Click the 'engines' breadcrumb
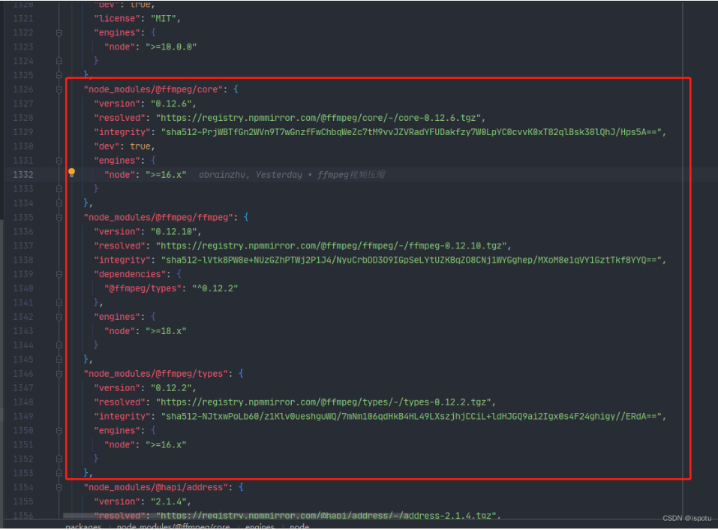The height and width of the screenshot is (530, 718). click(260, 526)
